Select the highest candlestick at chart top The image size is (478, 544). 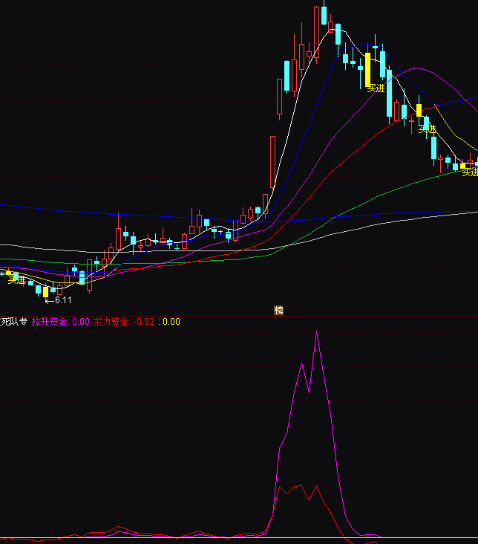point(324,15)
